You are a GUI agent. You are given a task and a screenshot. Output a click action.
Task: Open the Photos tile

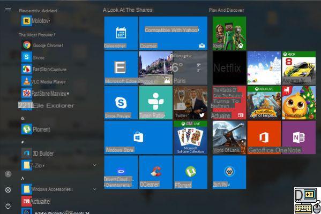pyautogui.click(x=156, y=68)
